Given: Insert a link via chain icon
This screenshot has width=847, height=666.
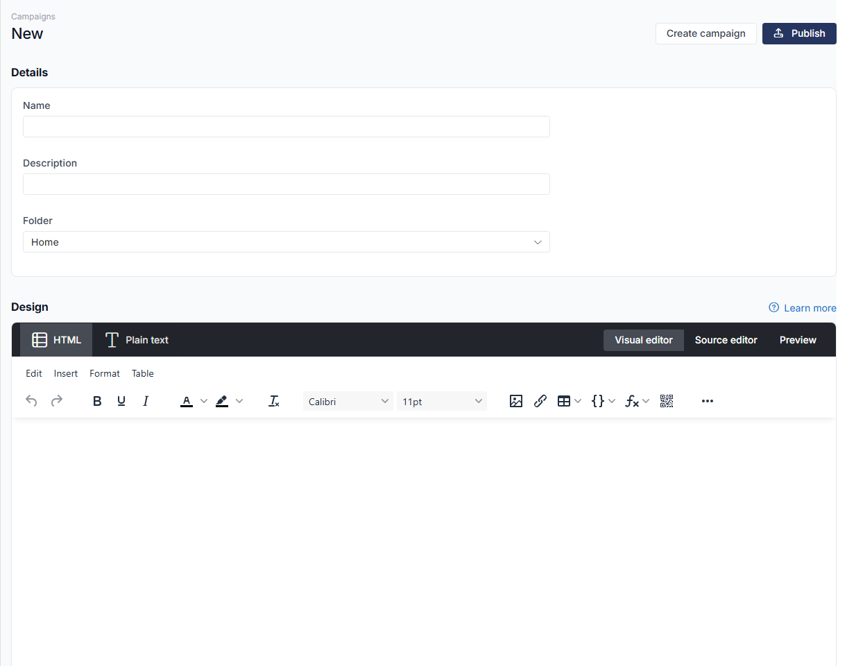Looking at the screenshot, I should pos(540,401).
